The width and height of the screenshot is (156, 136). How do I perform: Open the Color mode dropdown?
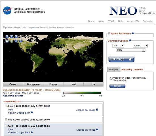click(x=140, y=46)
